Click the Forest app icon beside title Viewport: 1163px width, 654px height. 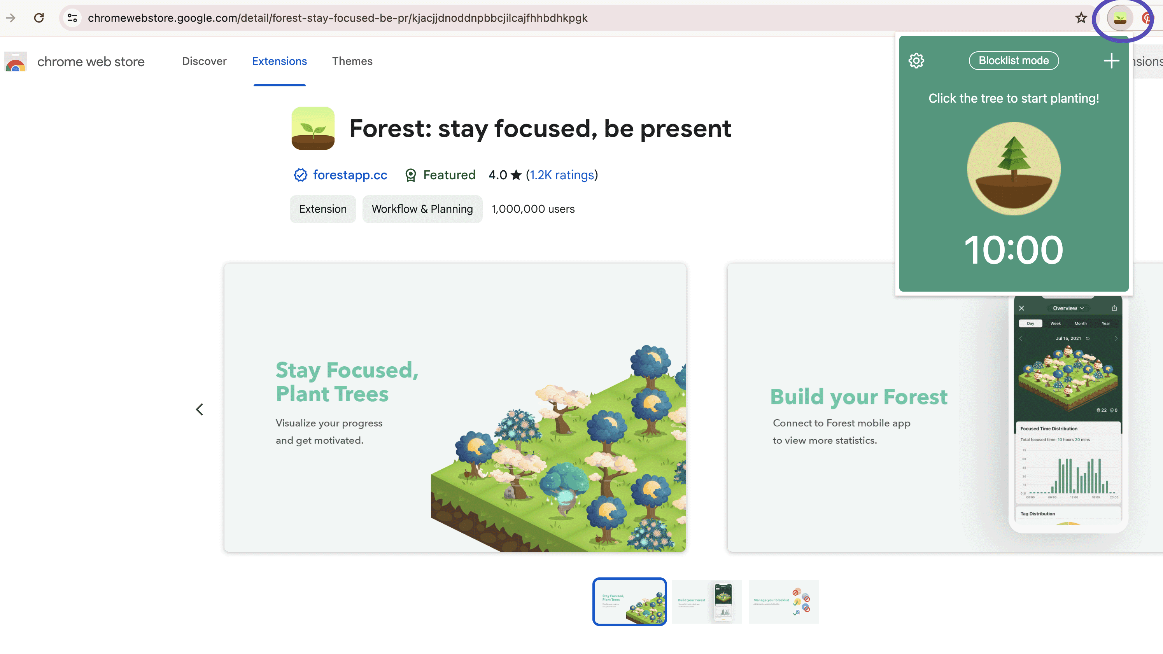click(x=313, y=128)
